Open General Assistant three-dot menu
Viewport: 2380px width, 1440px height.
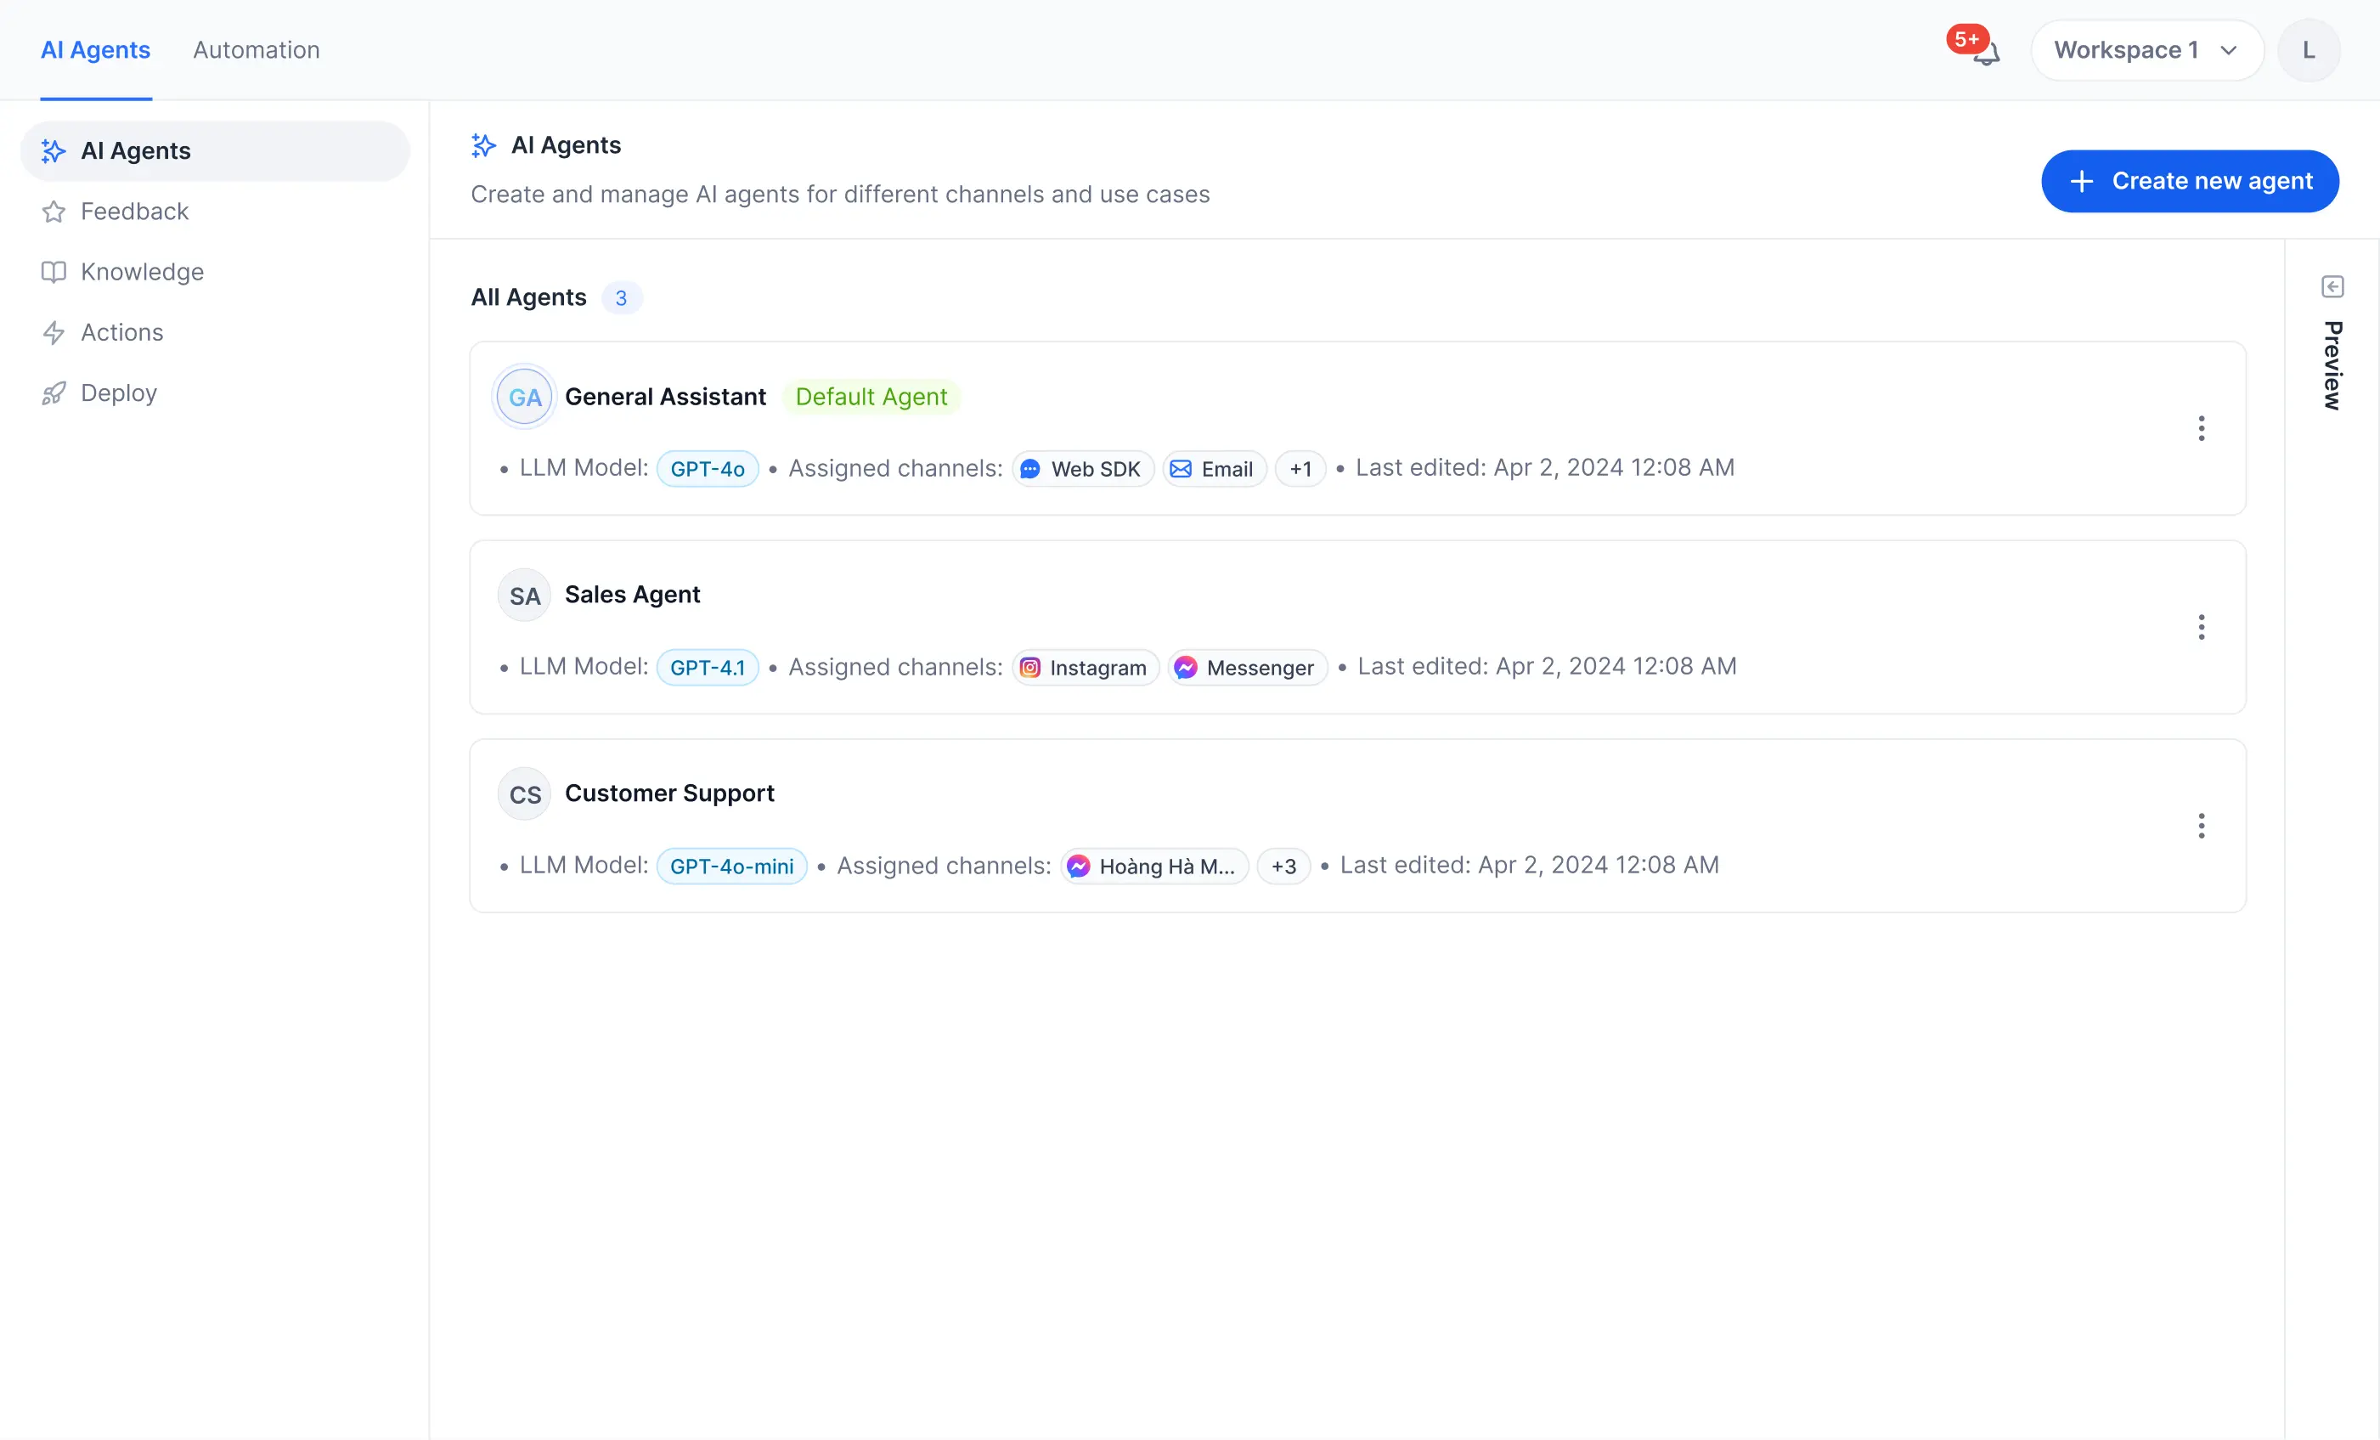tap(2200, 429)
